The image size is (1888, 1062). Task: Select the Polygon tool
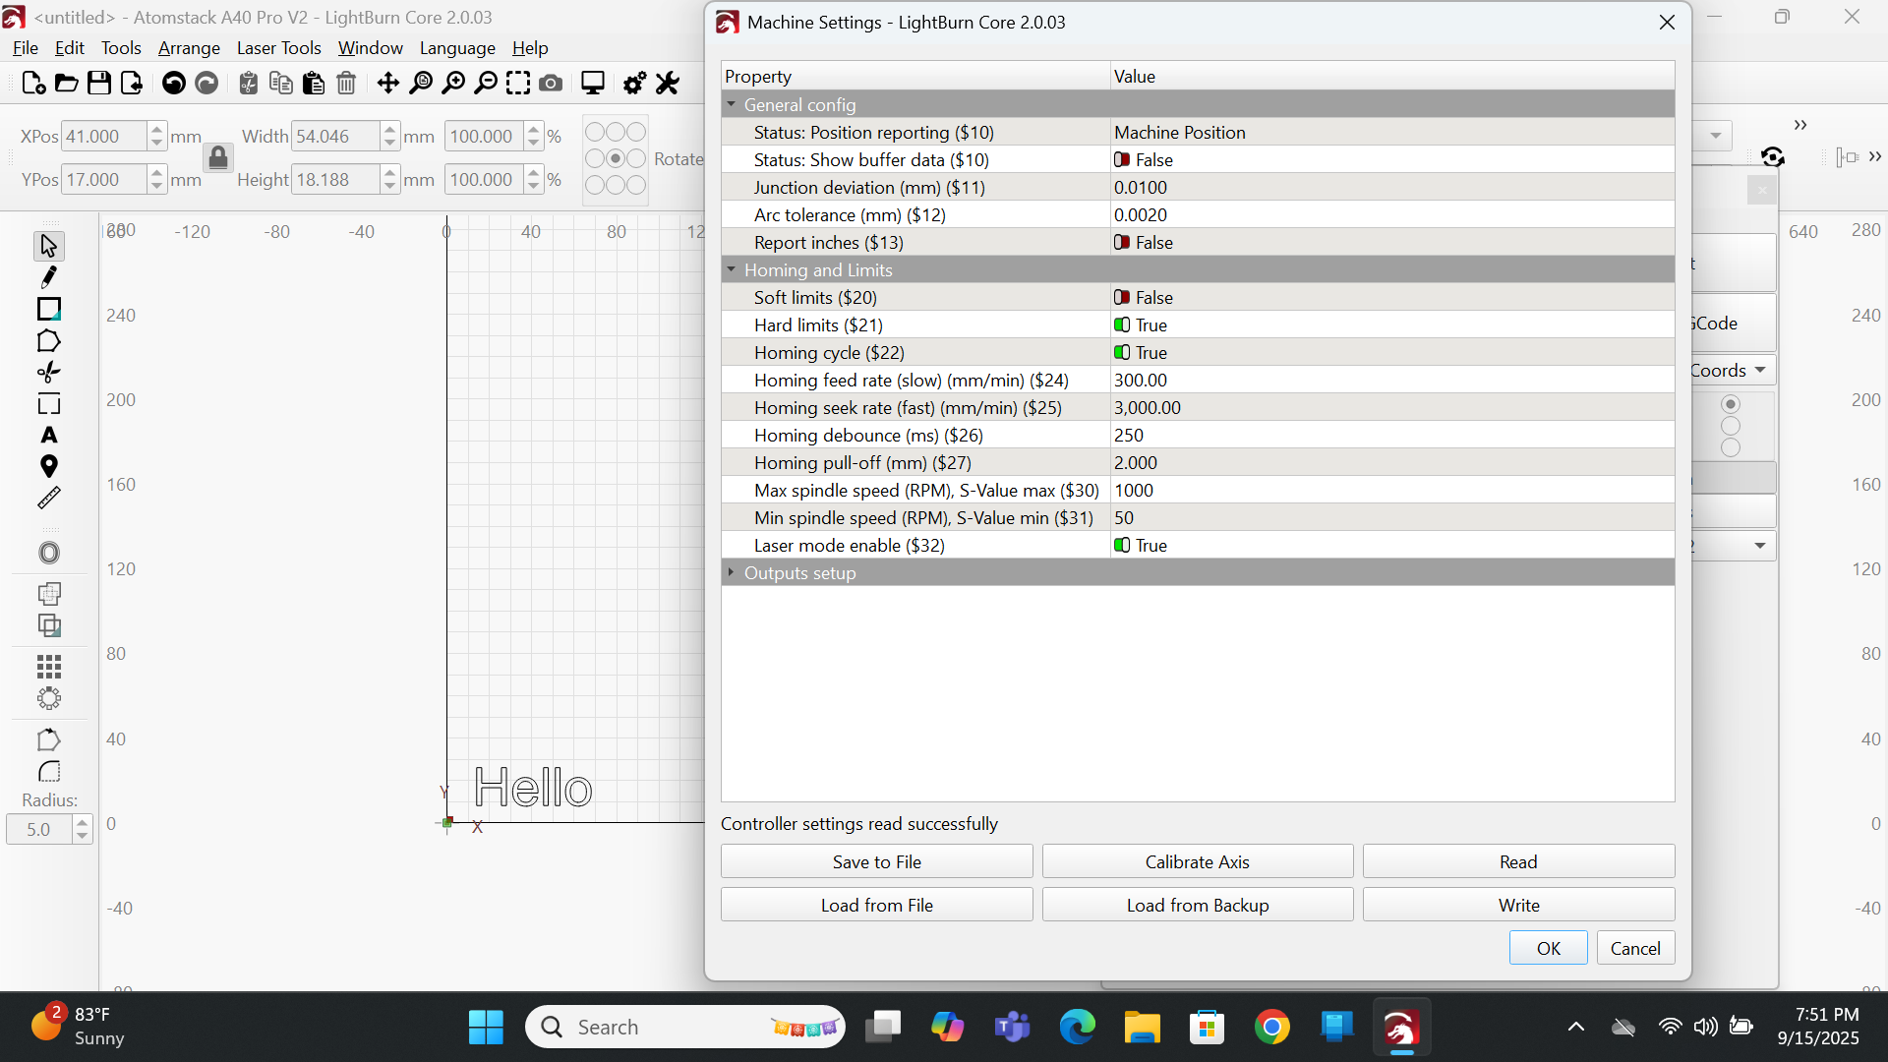pyautogui.click(x=48, y=341)
